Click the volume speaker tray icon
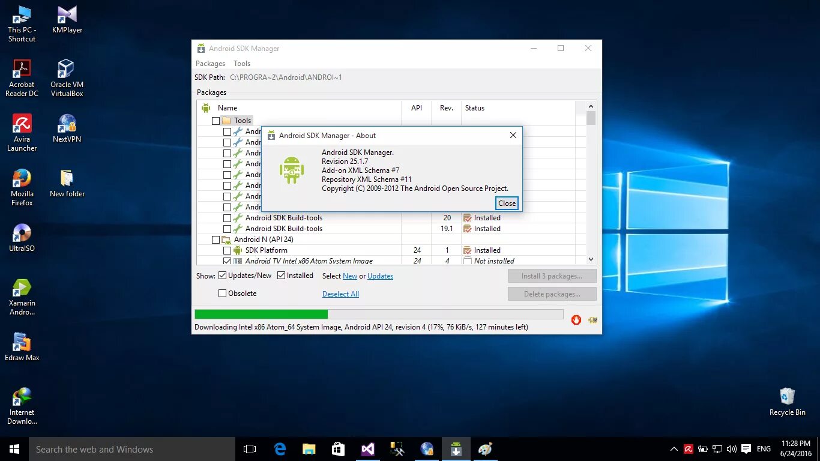Viewport: 820px width, 461px height. point(731,449)
